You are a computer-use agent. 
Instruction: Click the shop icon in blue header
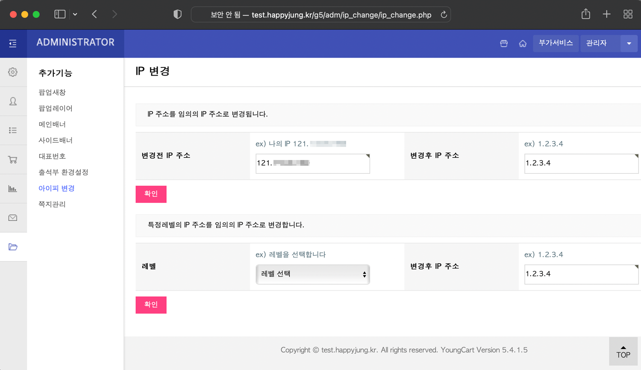(504, 43)
